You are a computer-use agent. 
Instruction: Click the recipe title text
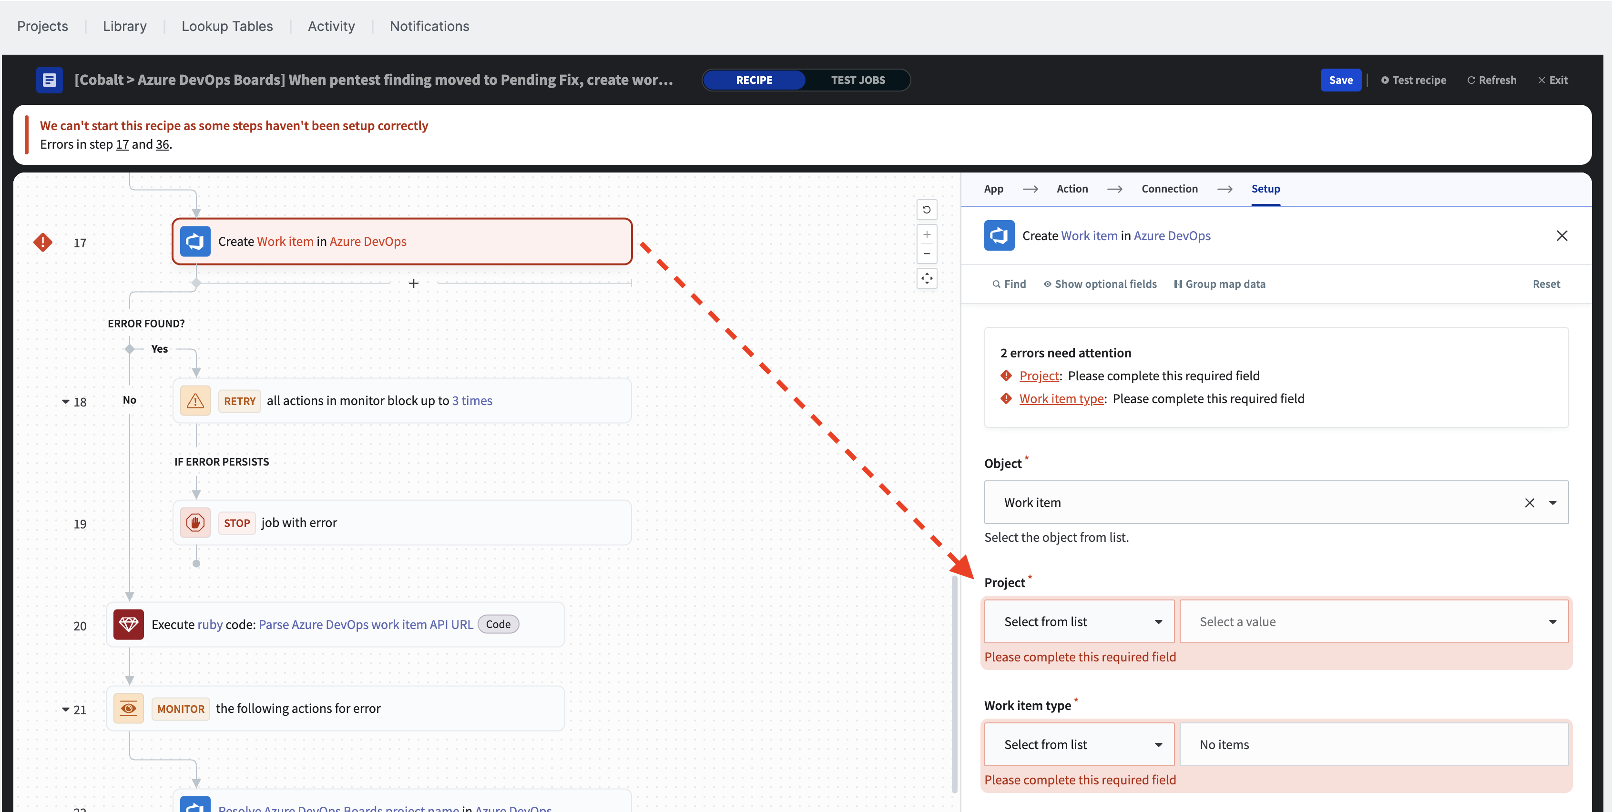pyautogui.click(x=374, y=80)
